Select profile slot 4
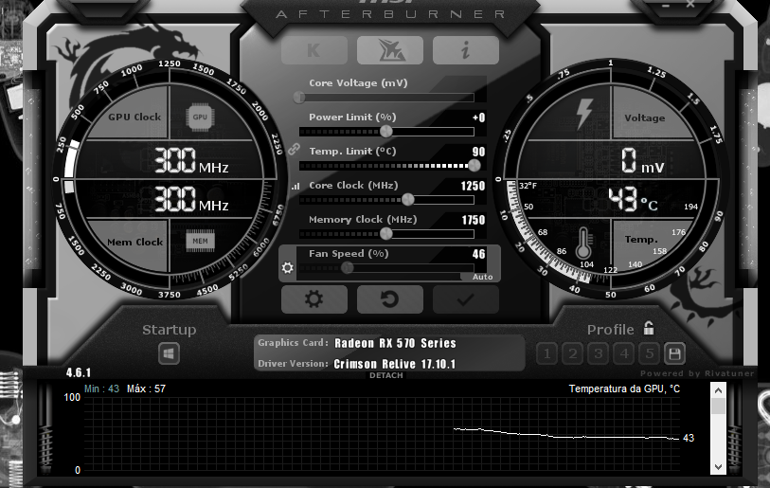The width and height of the screenshot is (770, 488). click(x=623, y=353)
